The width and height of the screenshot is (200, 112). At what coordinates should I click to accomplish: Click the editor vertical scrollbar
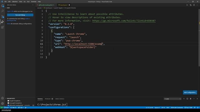[x=199, y=38]
